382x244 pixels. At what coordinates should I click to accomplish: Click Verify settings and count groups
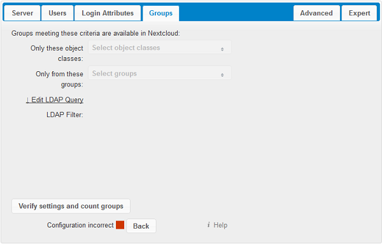pos(71,206)
